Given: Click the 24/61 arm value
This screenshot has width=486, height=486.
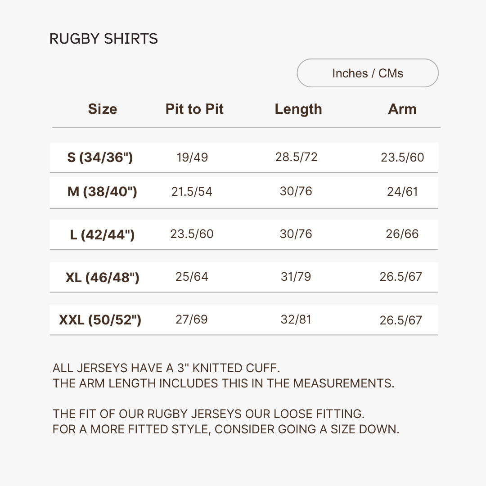Looking at the screenshot, I should (x=402, y=192).
